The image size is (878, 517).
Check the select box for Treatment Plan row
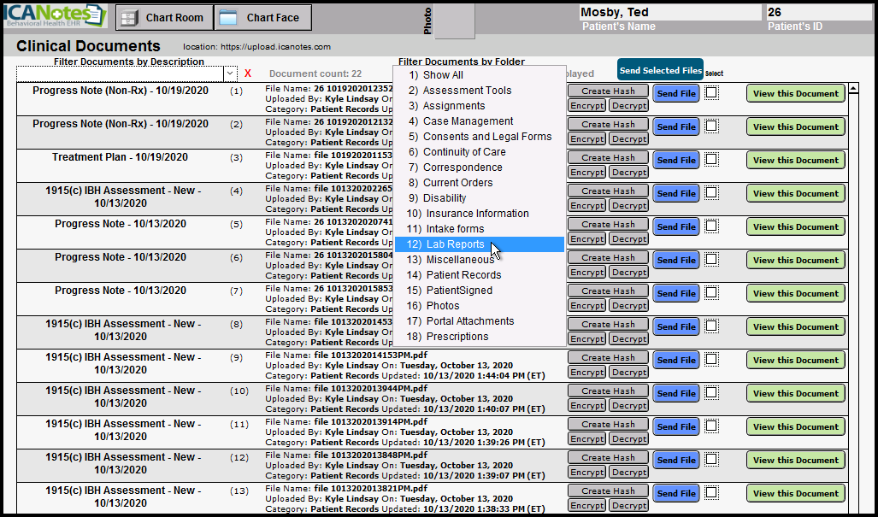(x=711, y=160)
